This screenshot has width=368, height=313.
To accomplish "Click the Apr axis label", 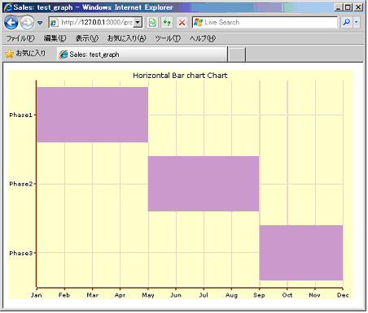I will pyautogui.click(x=120, y=295).
